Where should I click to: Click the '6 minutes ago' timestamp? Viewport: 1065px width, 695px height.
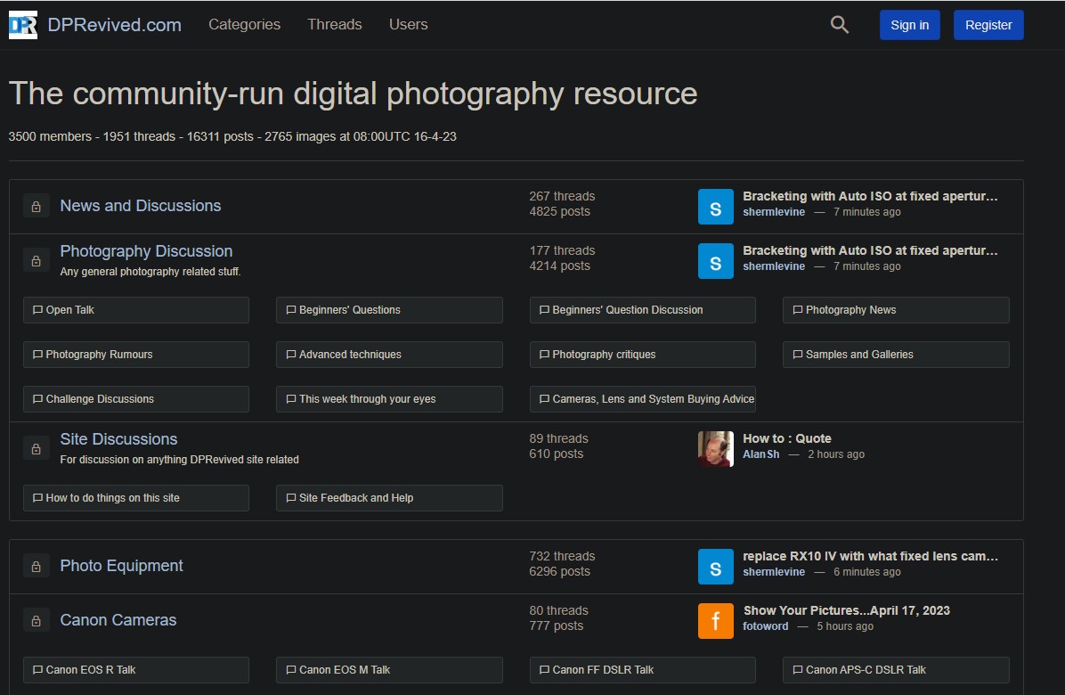pos(866,572)
